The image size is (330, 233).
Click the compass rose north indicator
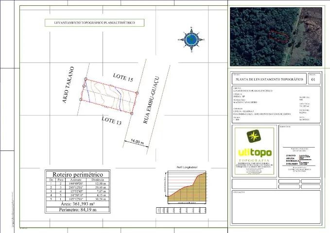pyautogui.click(x=191, y=39)
